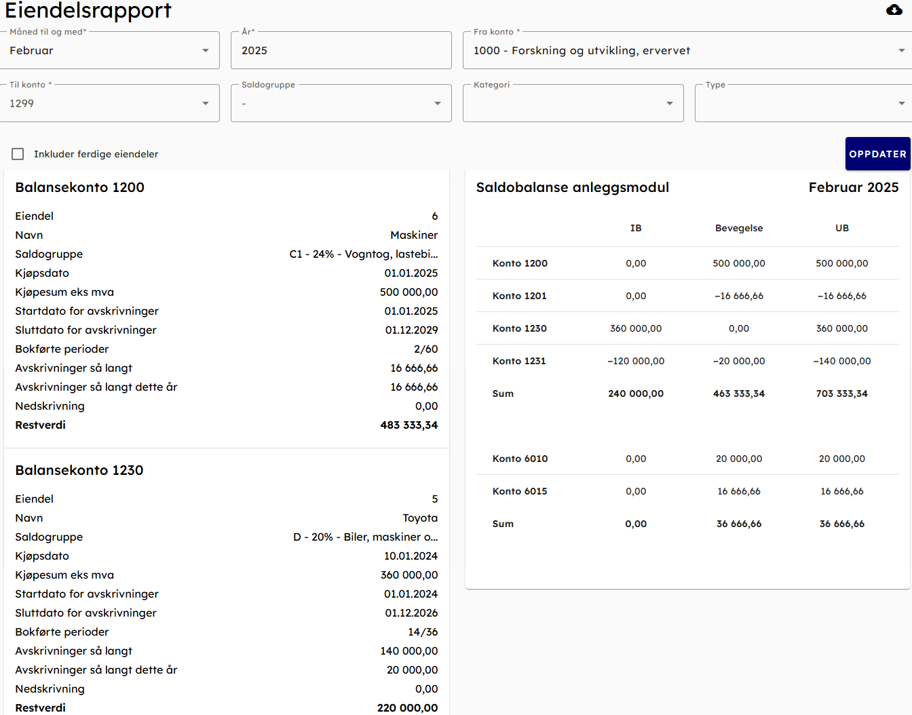
Task: Expand the Saldogruppe filter dropdown
Action: pos(341,104)
